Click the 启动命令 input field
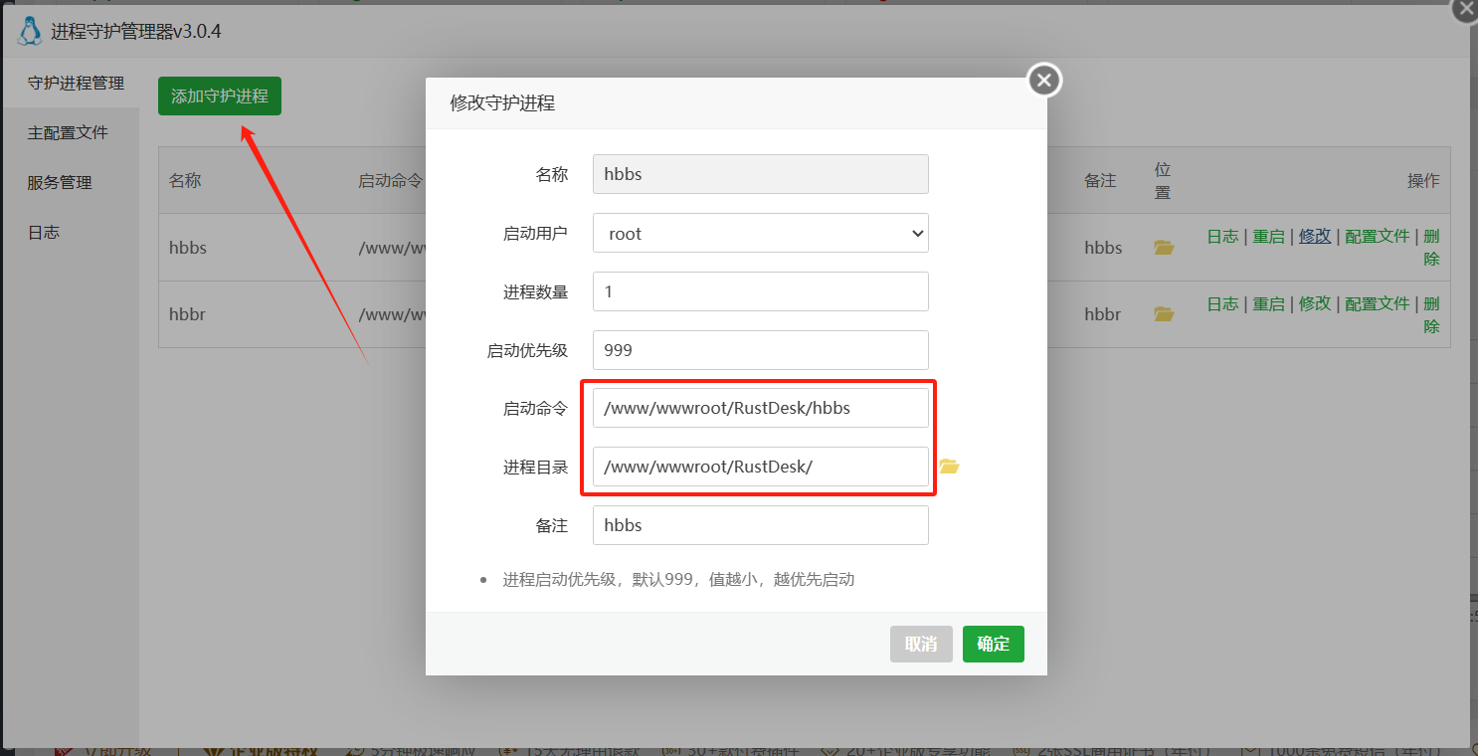 click(760, 407)
